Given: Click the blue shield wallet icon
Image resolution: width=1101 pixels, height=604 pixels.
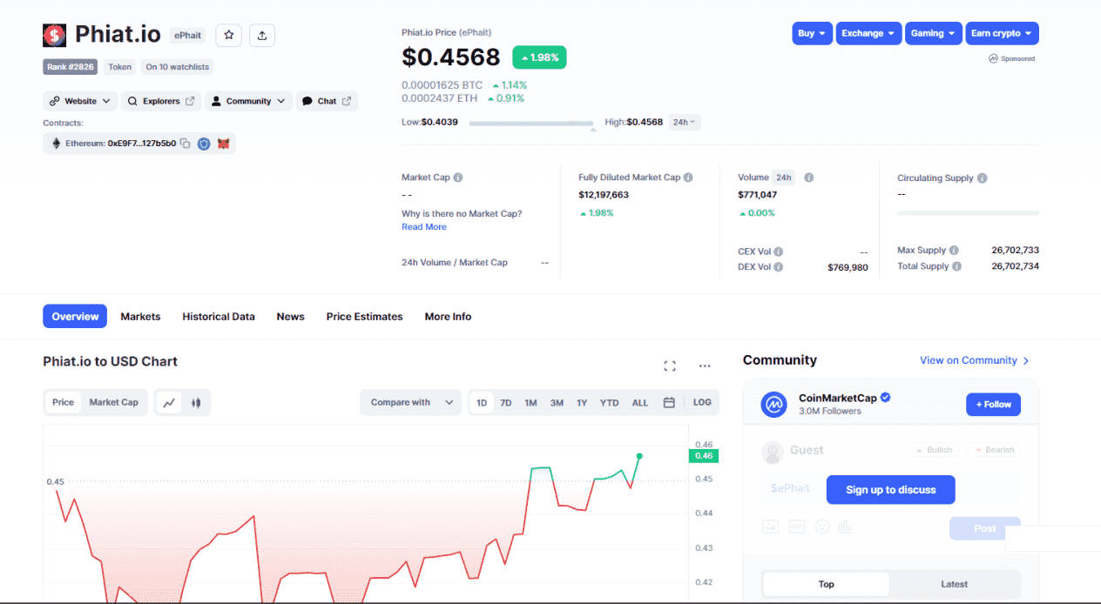Looking at the screenshot, I should tap(204, 144).
